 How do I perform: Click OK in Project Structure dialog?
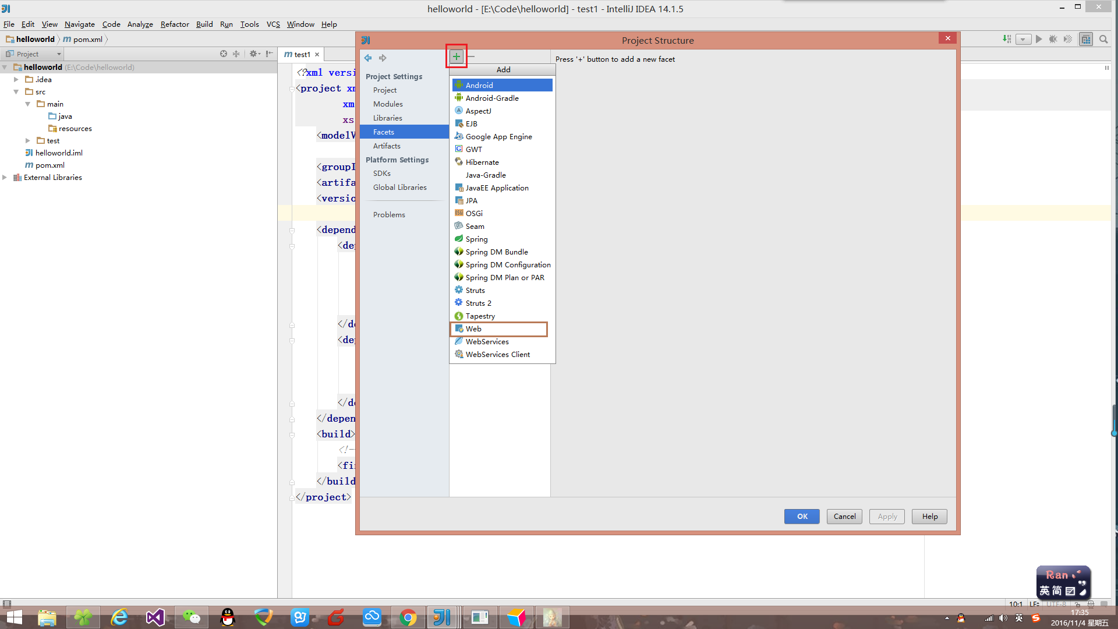(x=802, y=517)
